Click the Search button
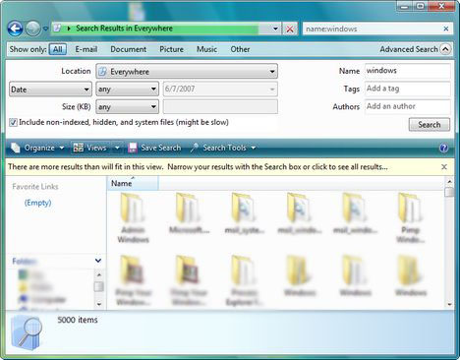 coord(430,125)
